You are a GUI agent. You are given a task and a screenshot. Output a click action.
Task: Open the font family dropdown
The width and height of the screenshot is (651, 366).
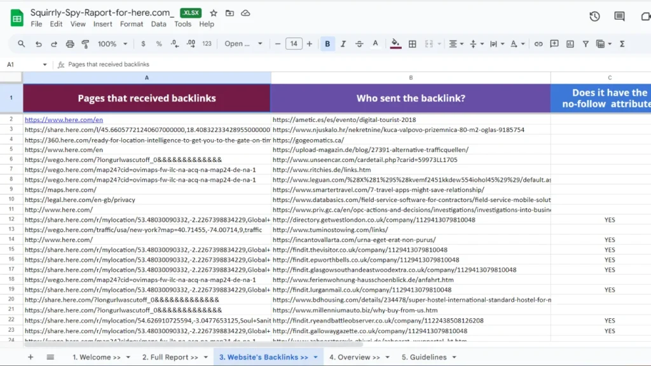coord(243,44)
